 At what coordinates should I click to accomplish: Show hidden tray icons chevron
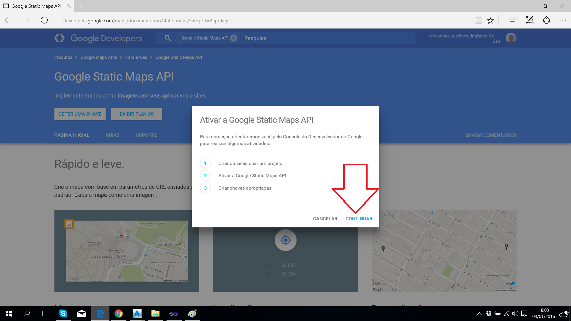480,314
